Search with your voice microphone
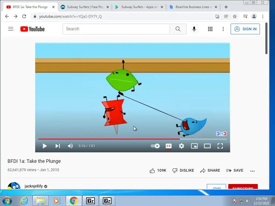The image size is (275, 206). (194, 29)
